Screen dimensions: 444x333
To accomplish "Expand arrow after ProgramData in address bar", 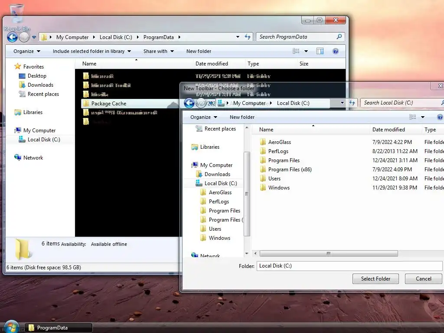I will coord(179,37).
